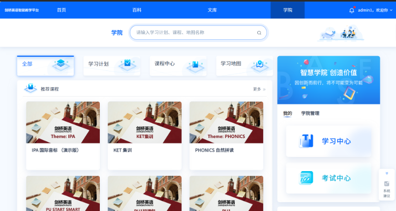Viewport: 396px width, 211px height.
Task: Open the Theme: PHONICS course thumbnail
Action: (226, 122)
